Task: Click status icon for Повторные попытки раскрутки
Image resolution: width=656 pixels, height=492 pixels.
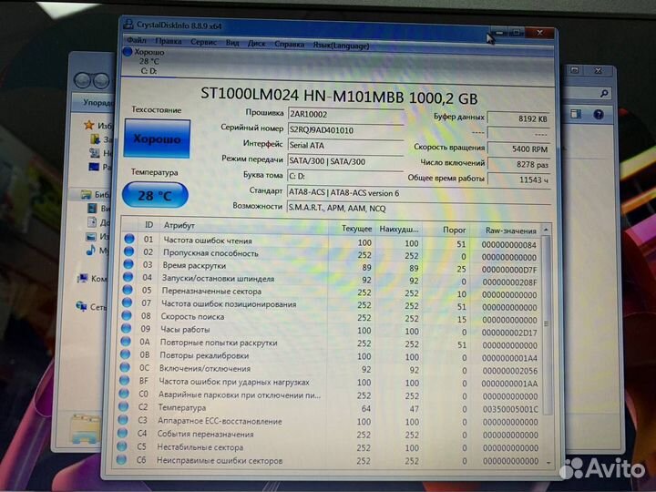Action: click(x=126, y=341)
